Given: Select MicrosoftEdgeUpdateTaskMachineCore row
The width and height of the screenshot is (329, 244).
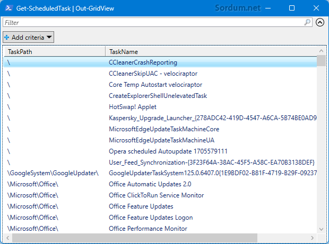Looking at the screenshot, I should [160, 129].
